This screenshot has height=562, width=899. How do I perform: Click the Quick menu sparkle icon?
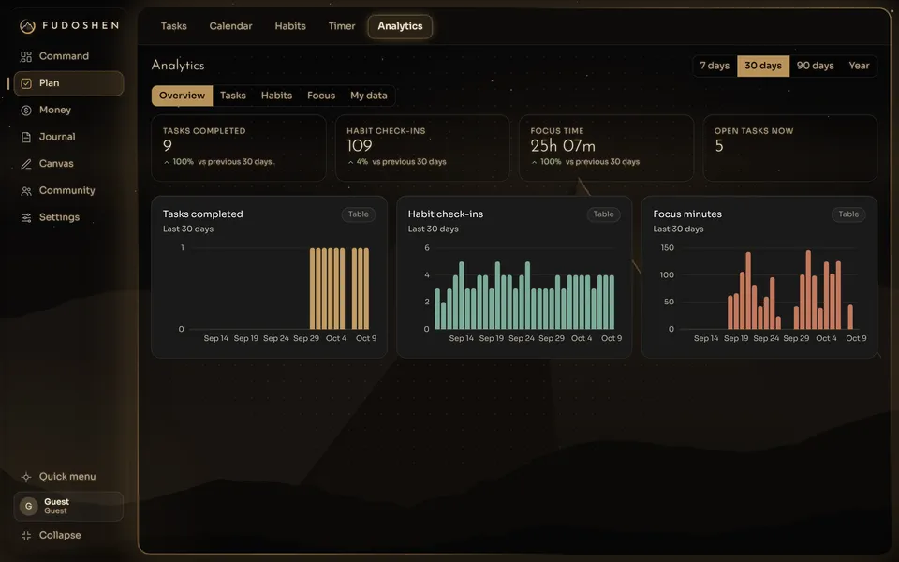pyautogui.click(x=26, y=477)
